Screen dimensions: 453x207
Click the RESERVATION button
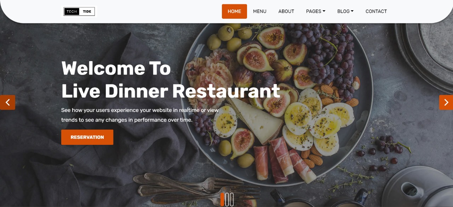pos(87,137)
